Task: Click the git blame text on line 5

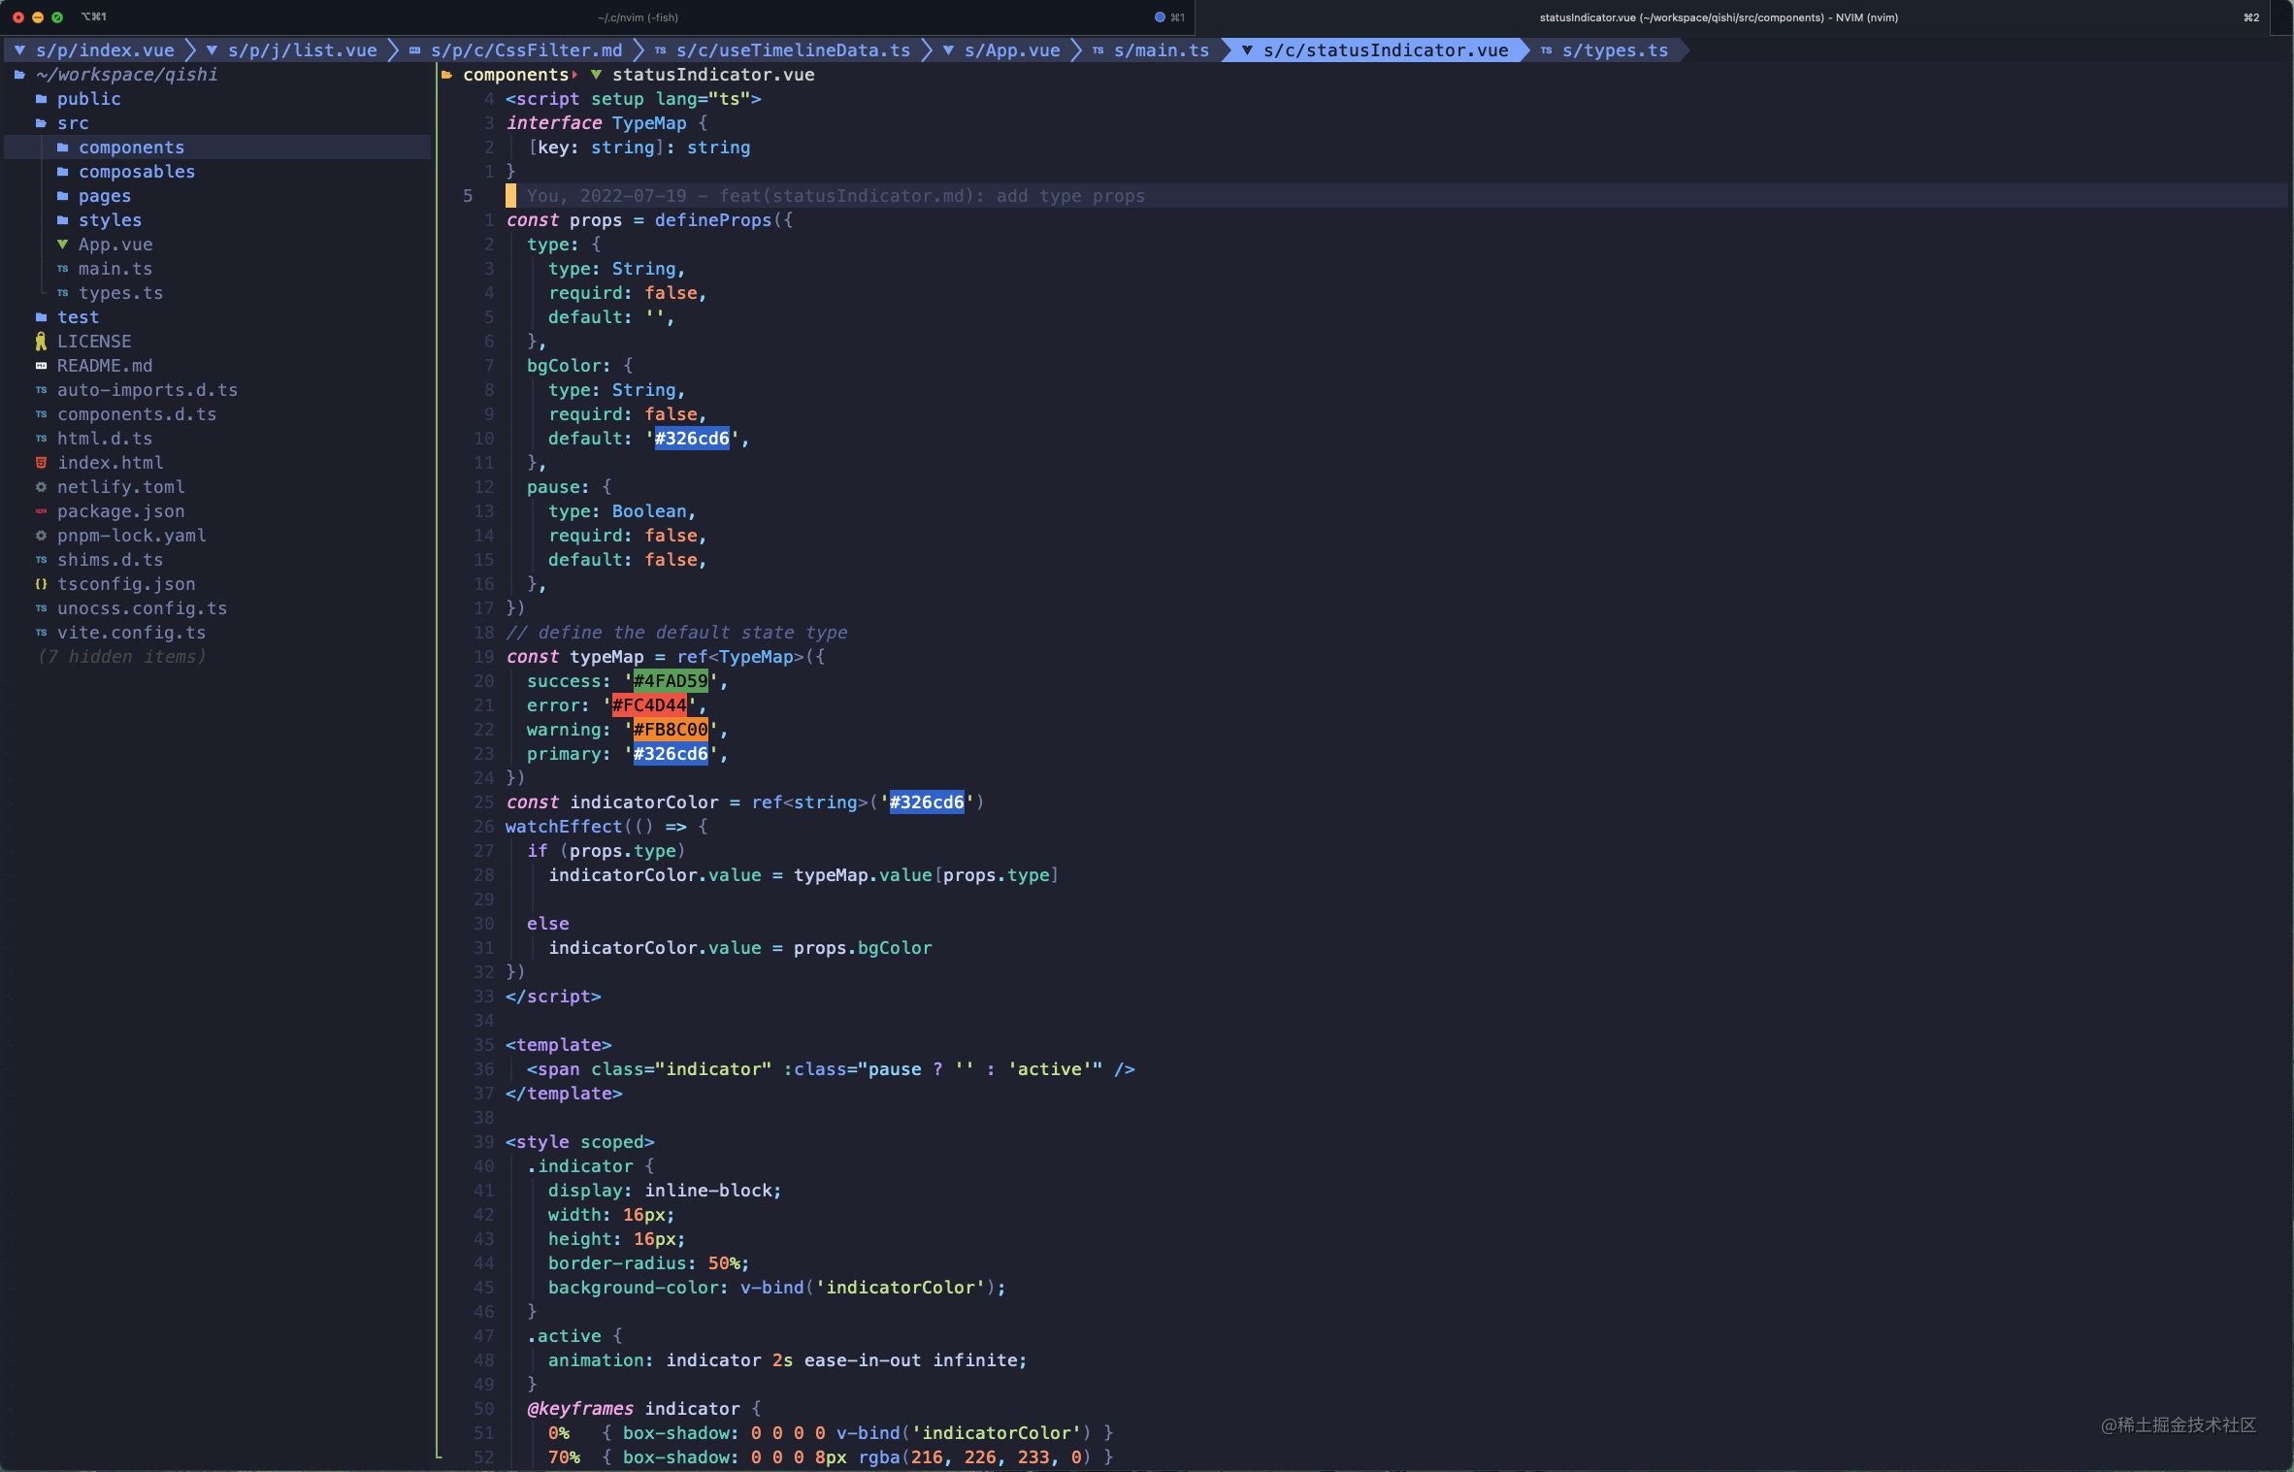Action: click(x=836, y=196)
